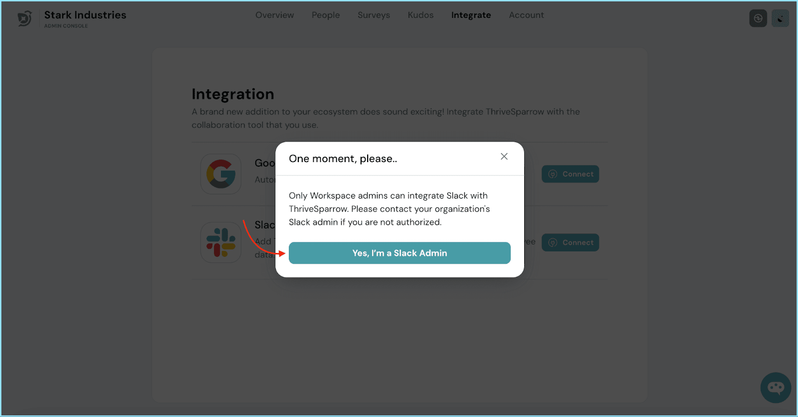This screenshot has width=798, height=417.
Task: Navigate to the Account tab
Action: [x=526, y=15]
